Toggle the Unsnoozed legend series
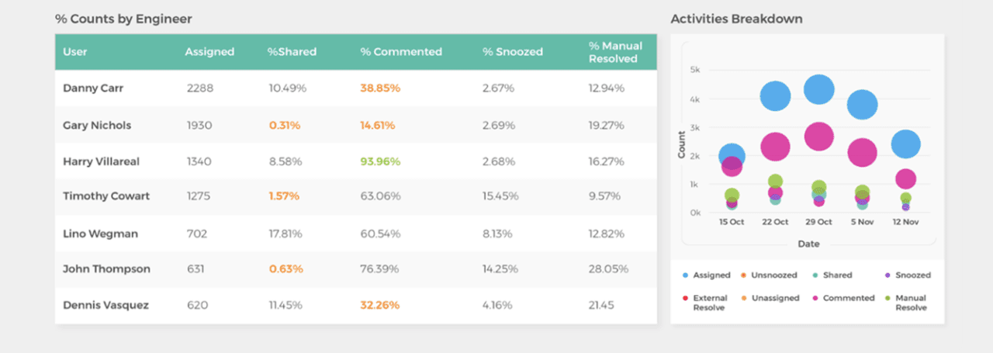 coord(777,275)
